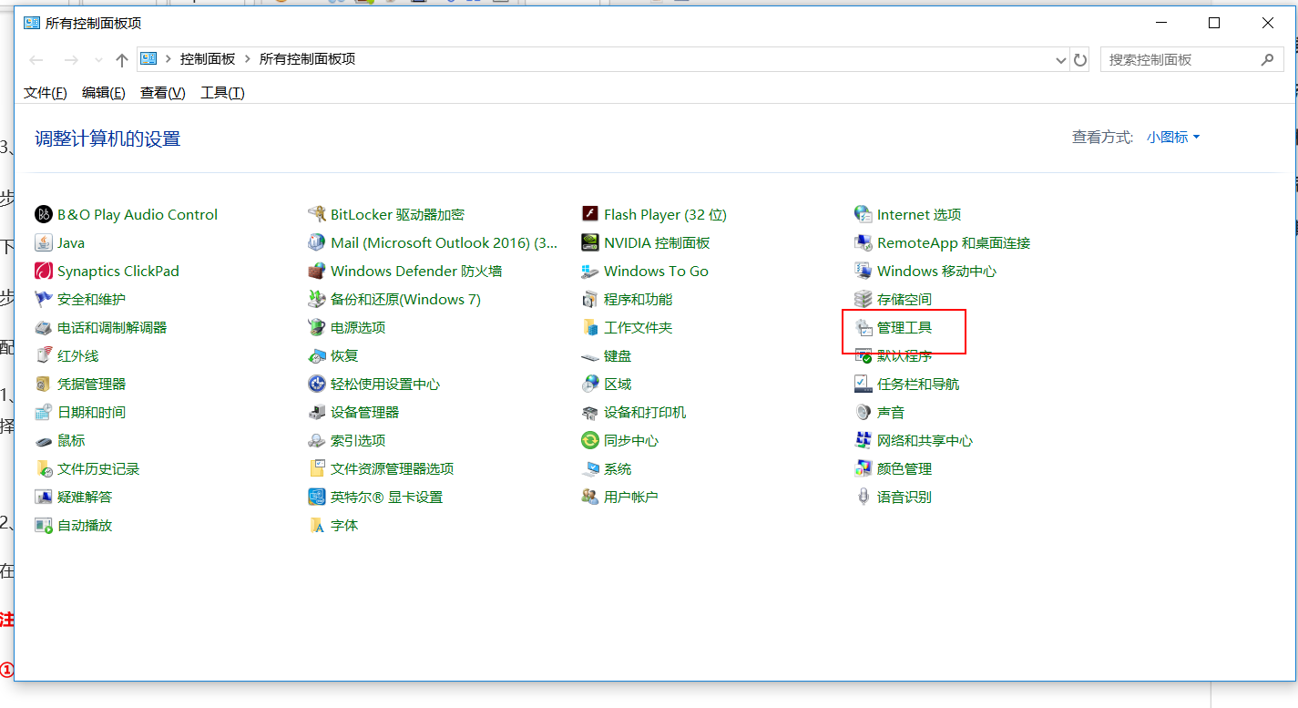The image size is (1298, 708).
Task: Click the Internet 选项 globe icon
Action: pos(863,215)
